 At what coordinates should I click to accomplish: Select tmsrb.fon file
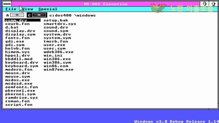[56, 41]
